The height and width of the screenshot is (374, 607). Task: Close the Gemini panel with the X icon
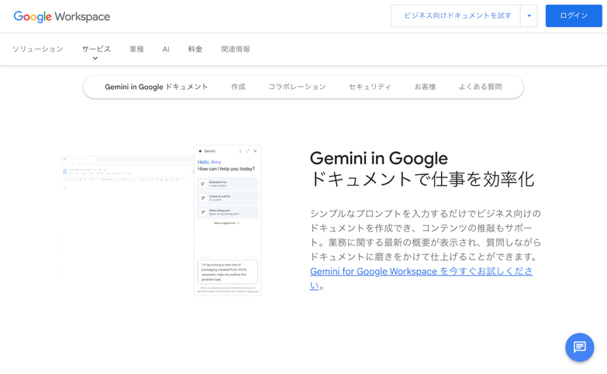click(255, 151)
